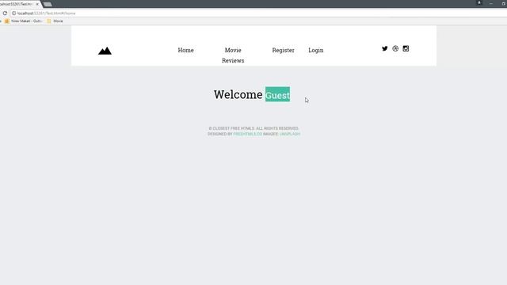
Task: Minimize the browser window
Action: tap(491, 3)
